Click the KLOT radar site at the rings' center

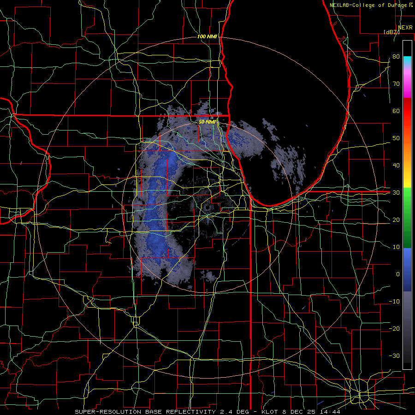(x=207, y=207)
